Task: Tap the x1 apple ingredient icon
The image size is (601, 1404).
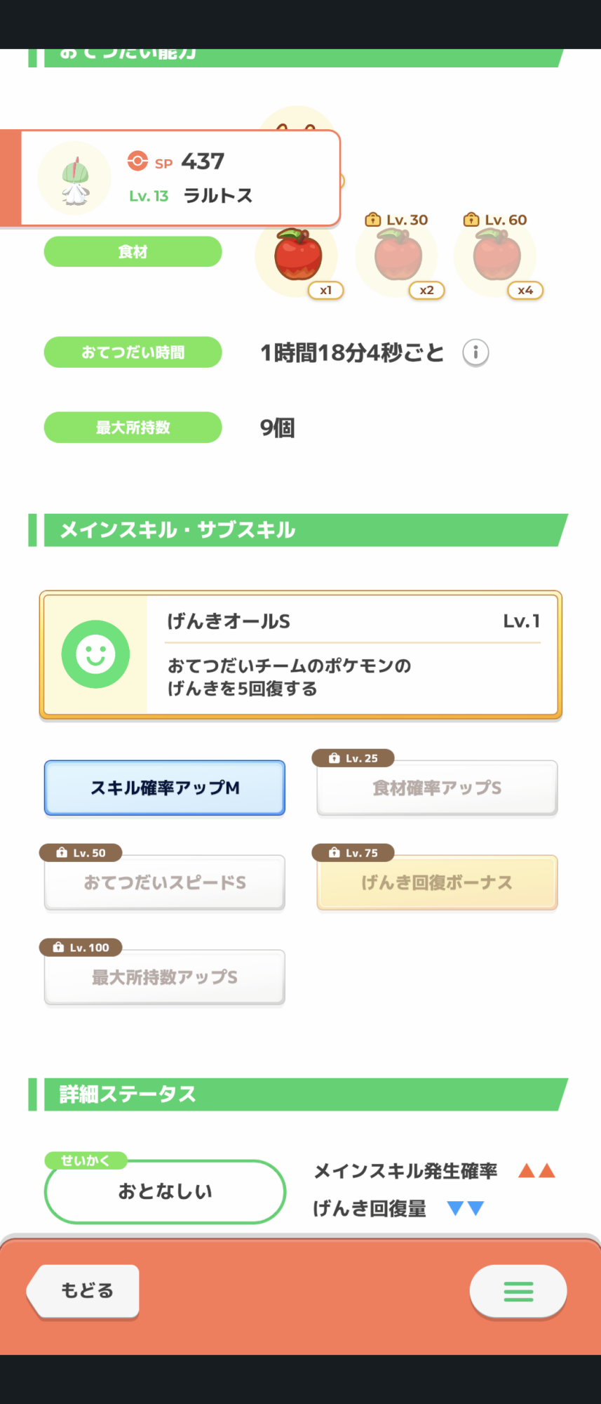Action: click(x=298, y=256)
